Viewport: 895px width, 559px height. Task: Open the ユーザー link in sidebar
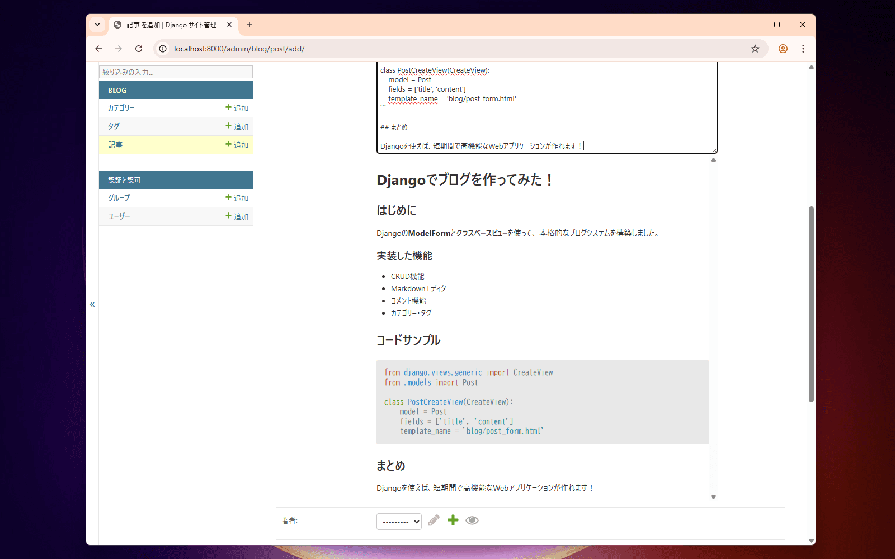(x=119, y=216)
